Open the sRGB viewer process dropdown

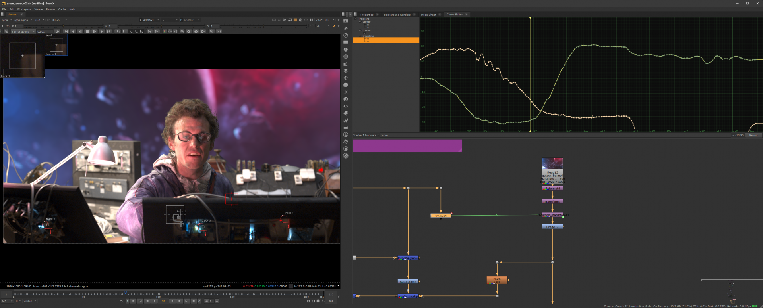[59, 20]
